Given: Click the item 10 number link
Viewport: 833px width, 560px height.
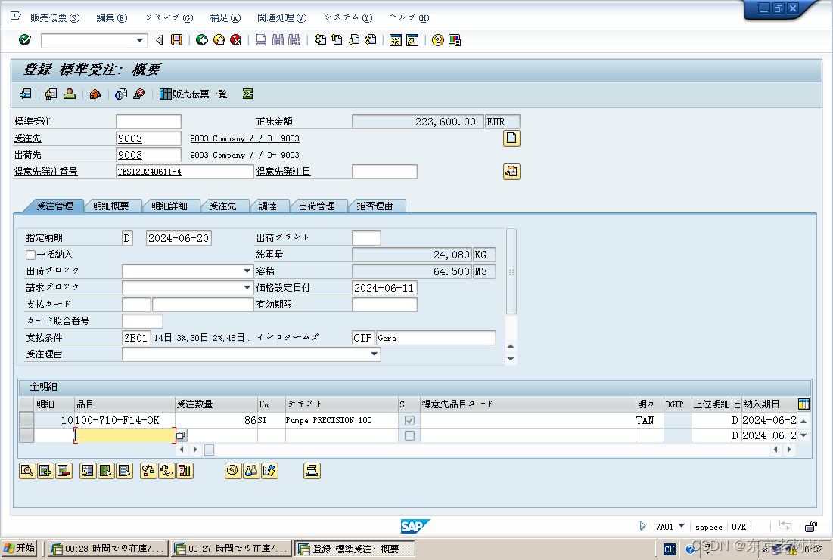Looking at the screenshot, I should (x=67, y=419).
